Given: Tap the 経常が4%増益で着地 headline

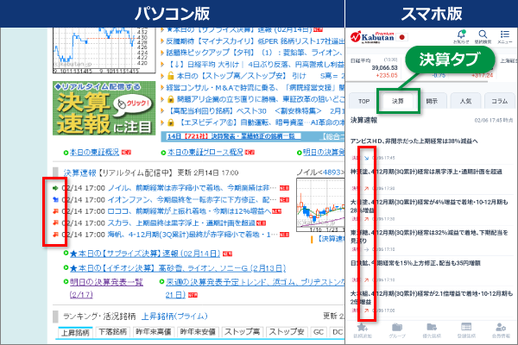Looking at the screenshot, I should 429,206.
